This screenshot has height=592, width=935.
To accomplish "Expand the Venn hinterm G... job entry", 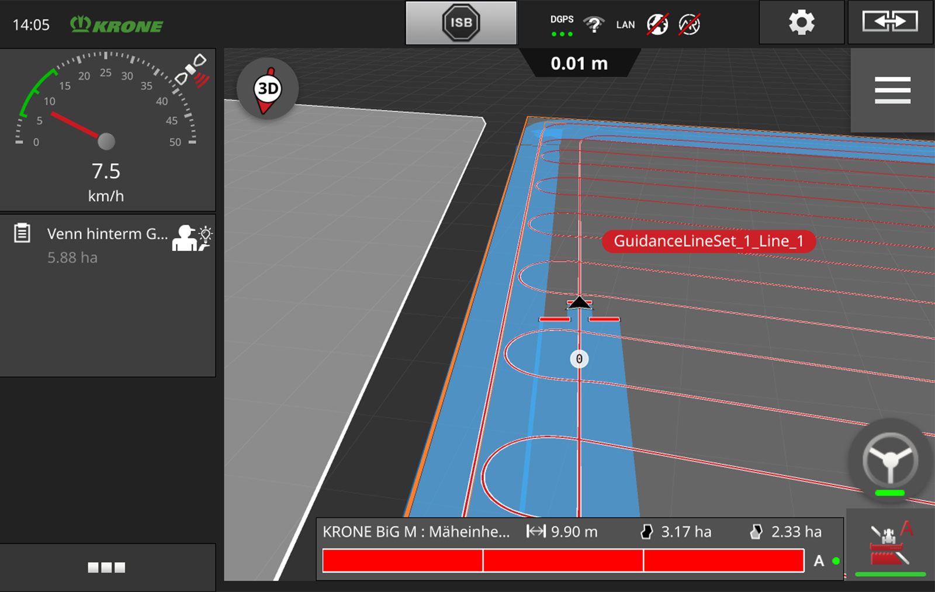I will 107,234.
